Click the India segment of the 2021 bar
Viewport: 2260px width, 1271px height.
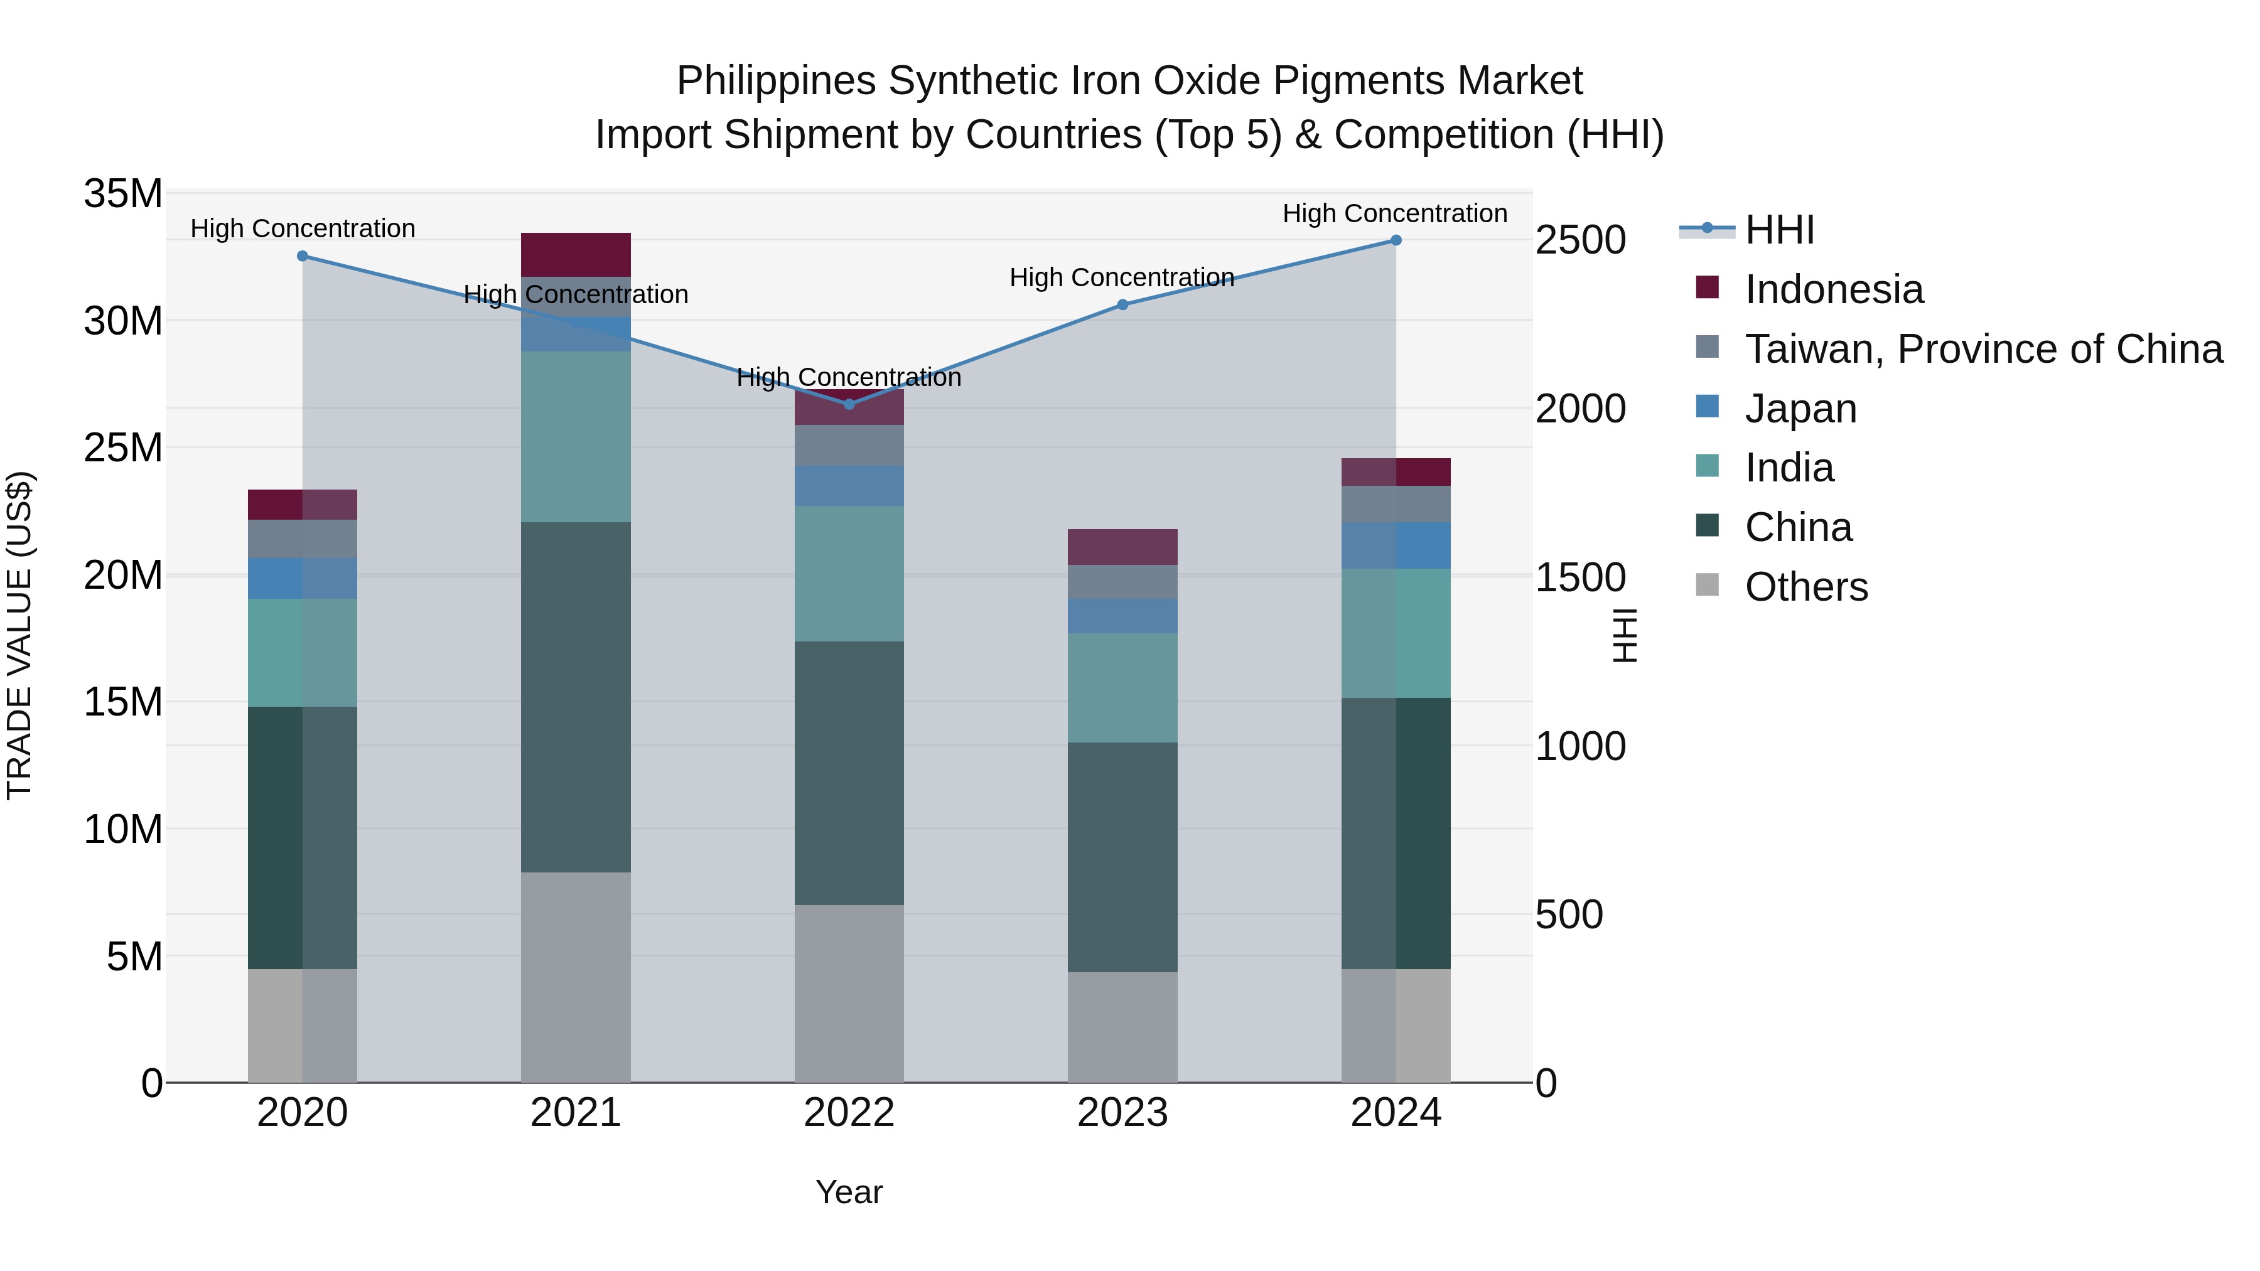click(576, 437)
